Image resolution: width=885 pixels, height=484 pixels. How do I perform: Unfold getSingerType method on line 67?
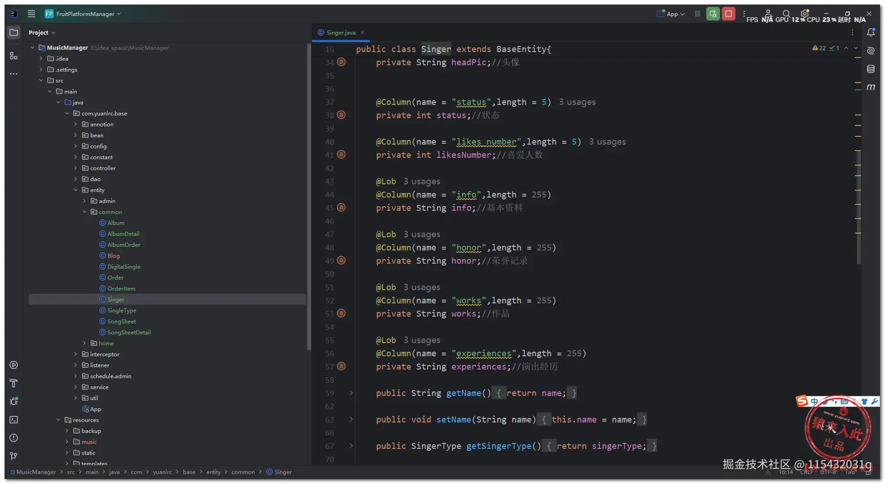pyautogui.click(x=351, y=446)
